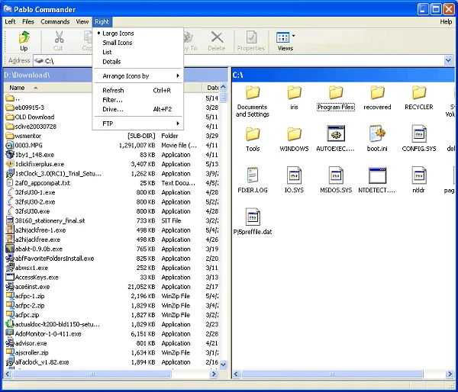Choose the List view option
This screenshot has height=392, width=458.
pos(107,52)
